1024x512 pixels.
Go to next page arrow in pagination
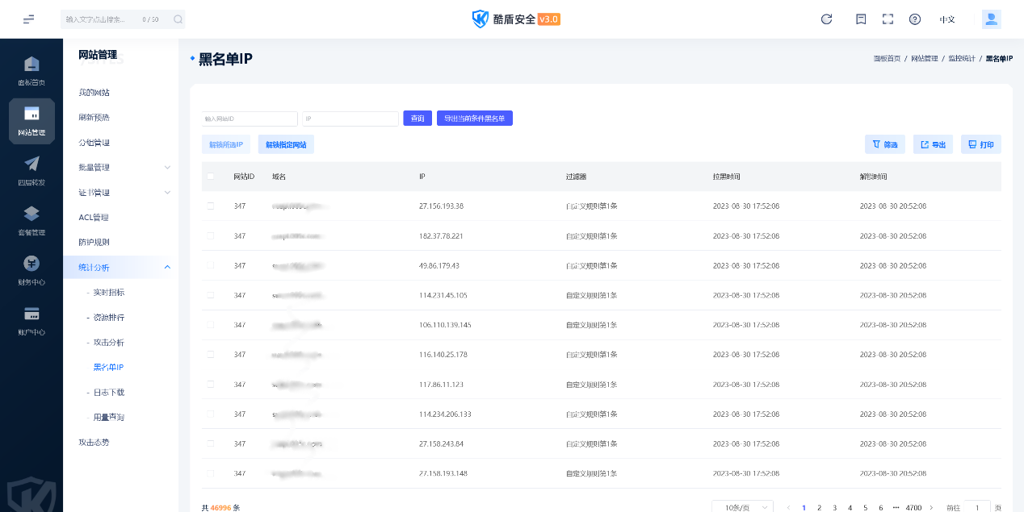[931, 508]
